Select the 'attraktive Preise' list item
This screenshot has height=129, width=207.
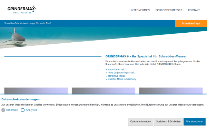click(117, 76)
